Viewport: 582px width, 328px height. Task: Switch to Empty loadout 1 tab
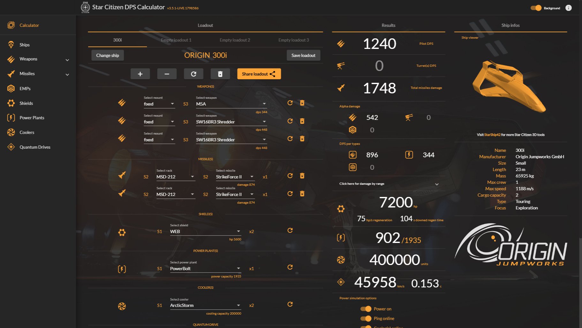(x=176, y=40)
